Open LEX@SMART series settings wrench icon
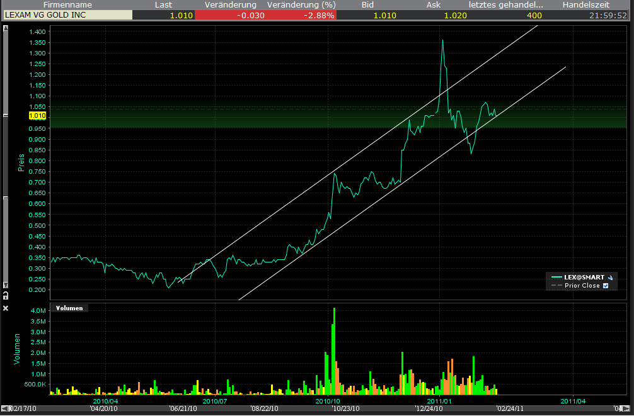Image resolution: width=634 pixels, height=416 pixels. (611, 278)
